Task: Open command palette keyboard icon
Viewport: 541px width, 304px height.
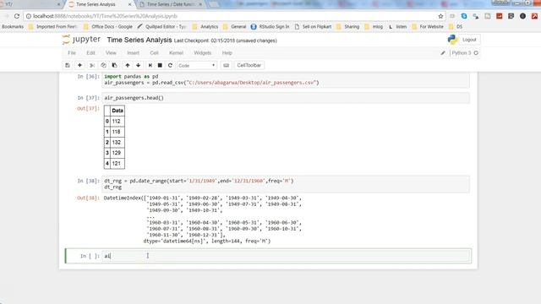Action: (226, 65)
